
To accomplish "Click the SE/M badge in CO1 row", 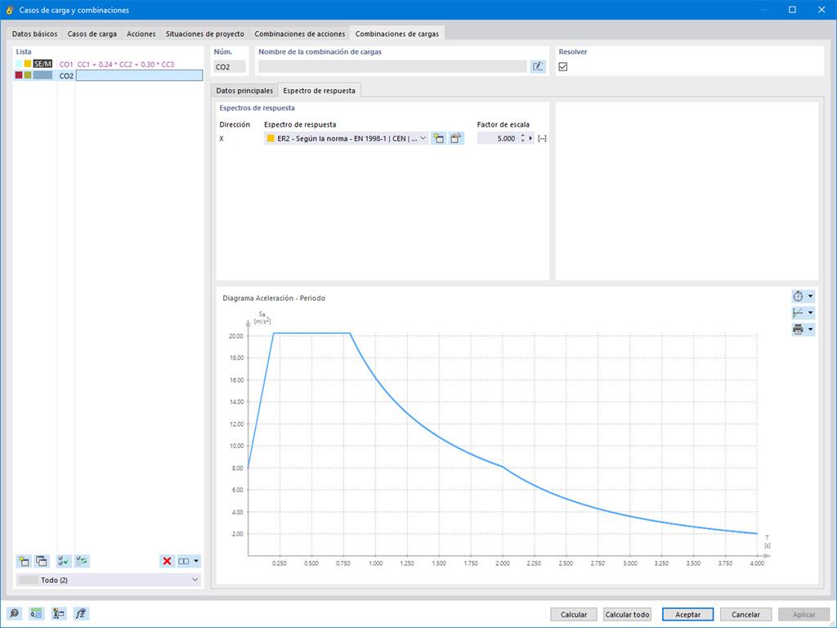I will pos(43,64).
